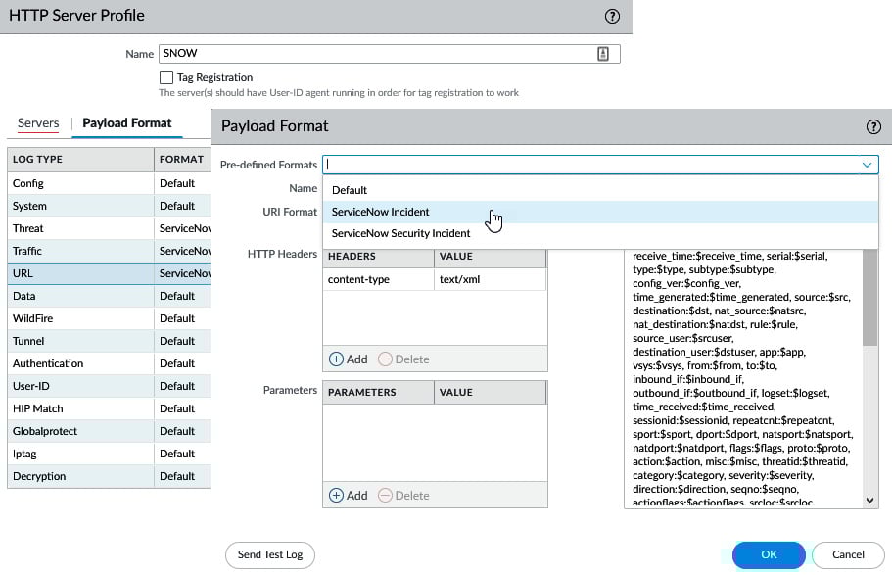Click the text/xml header value cell
The image size is (892, 575).
[490, 279]
